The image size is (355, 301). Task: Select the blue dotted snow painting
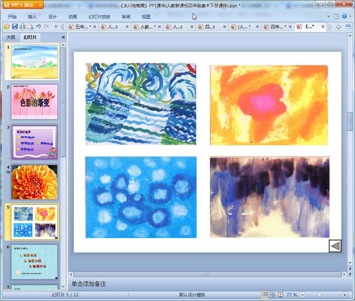coord(141,197)
